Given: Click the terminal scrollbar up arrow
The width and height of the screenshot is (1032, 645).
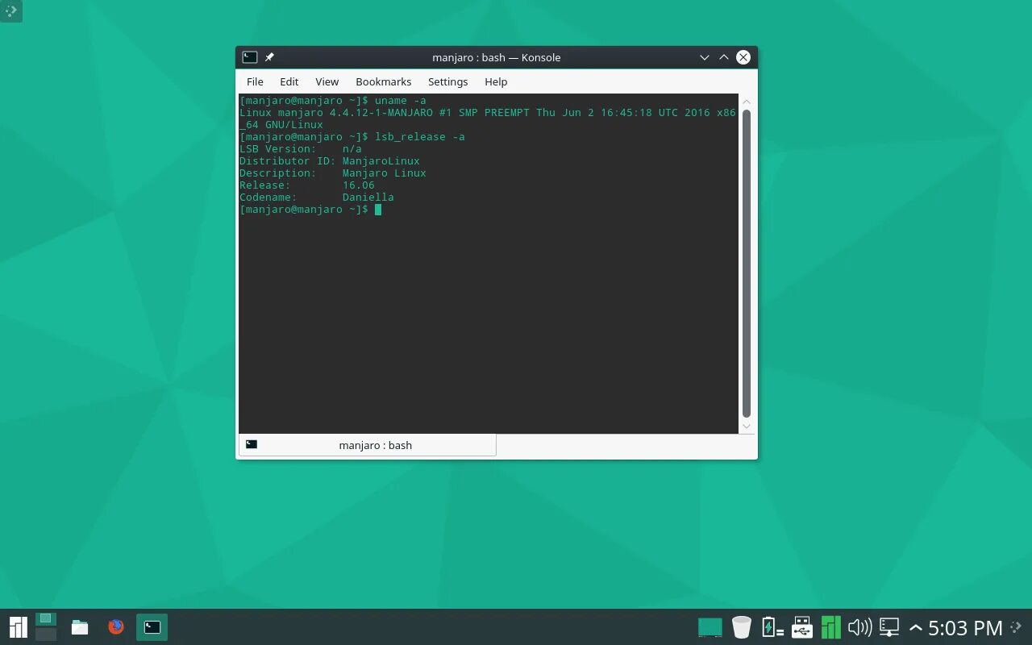Looking at the screenshot, I should [x=746, y=102].
